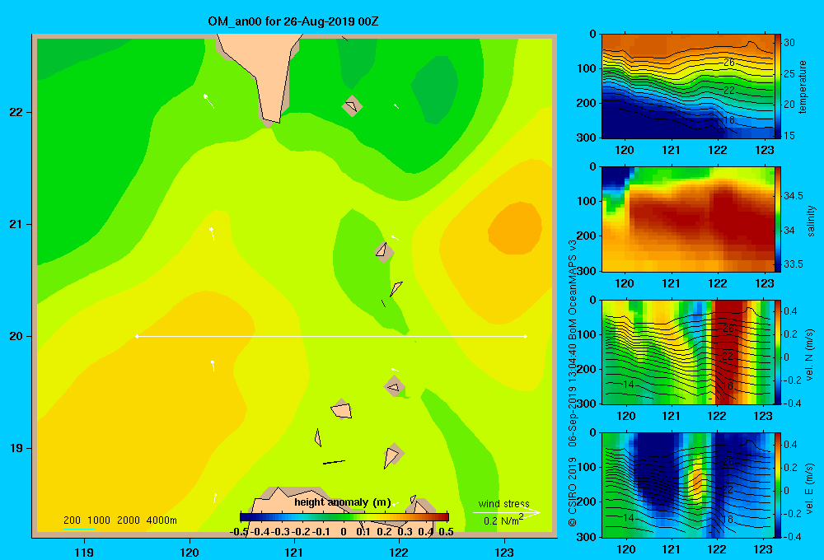Click the vel. E panel colour scale bar
Screen dimensions: 824x560
778,485
